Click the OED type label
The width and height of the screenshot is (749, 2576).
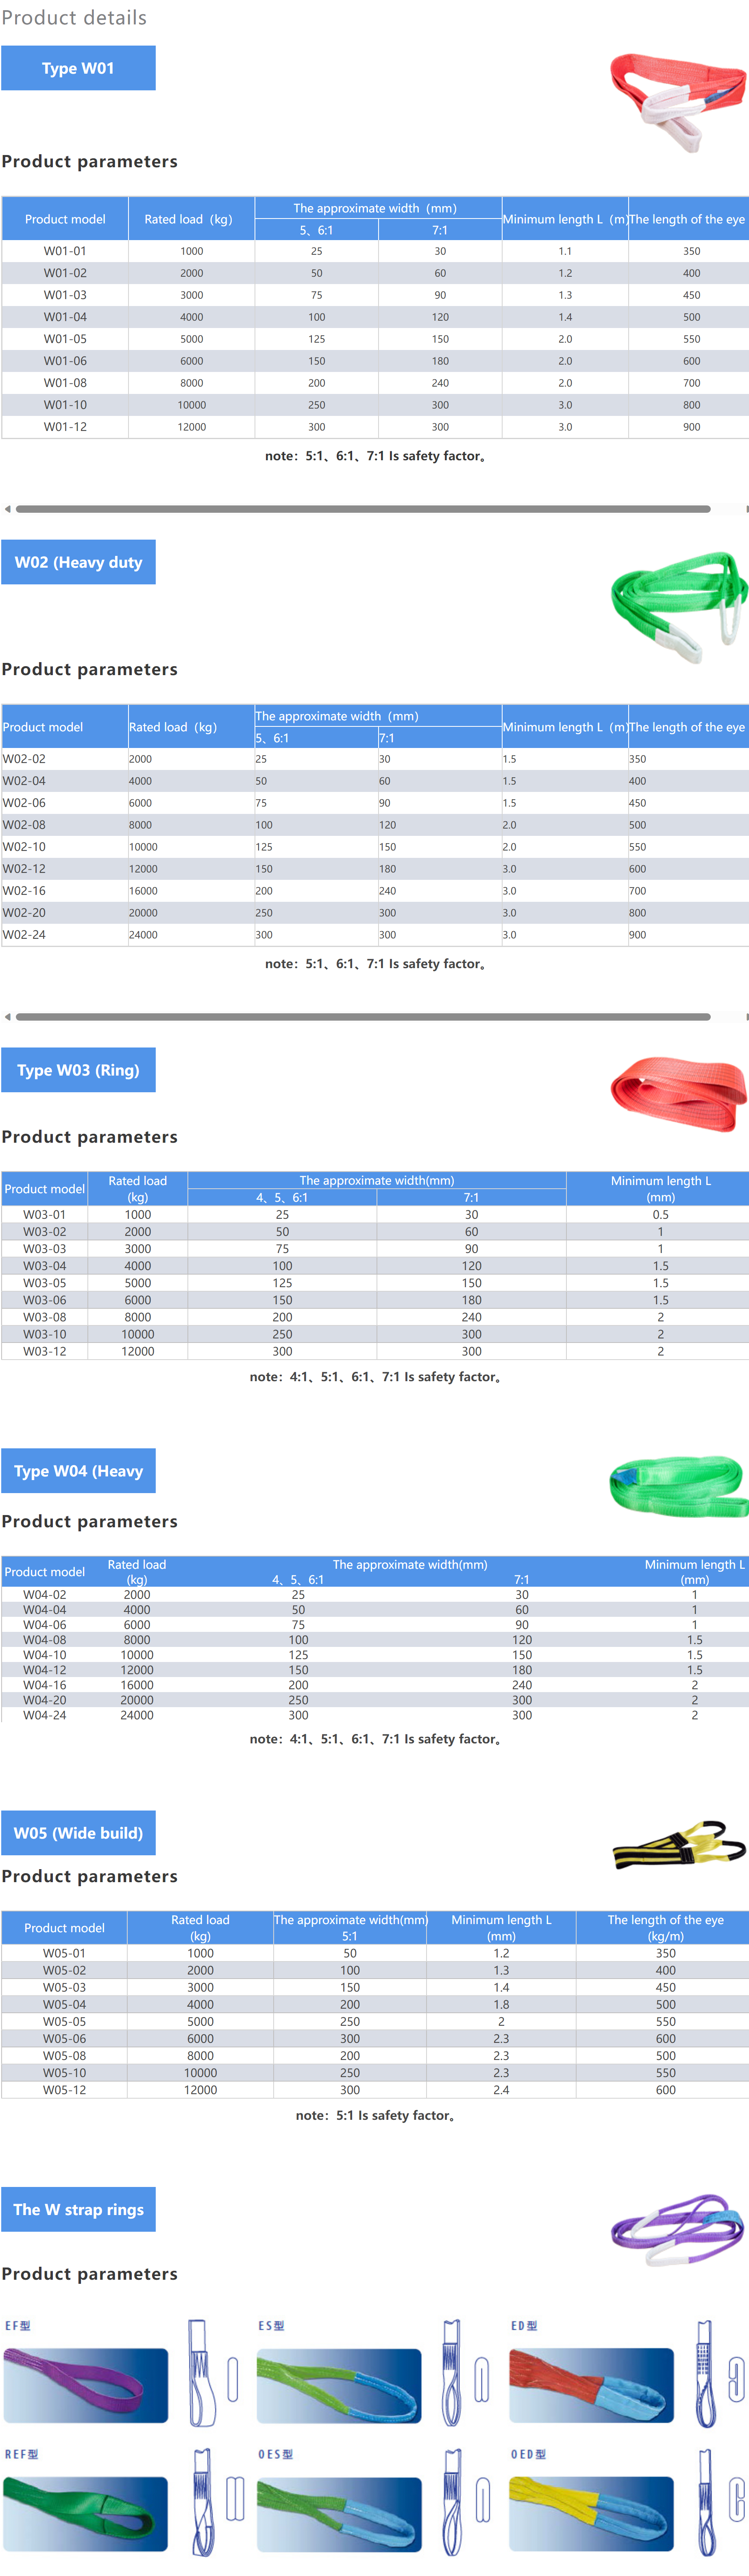[x=528, y=2454]
